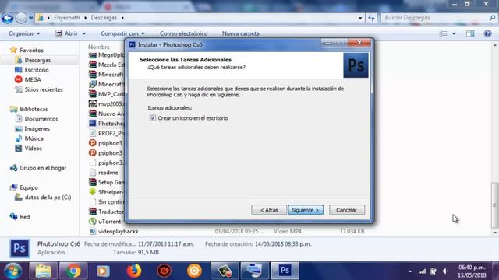Click the Ps thumbnail in the details pane

point(19,248)
